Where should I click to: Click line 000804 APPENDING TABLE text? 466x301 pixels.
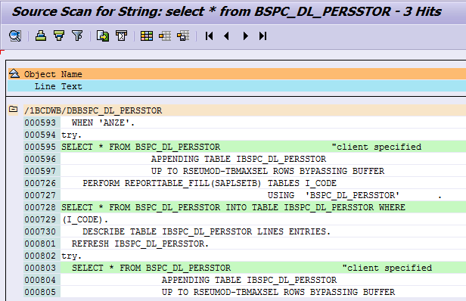coord(249,280)
